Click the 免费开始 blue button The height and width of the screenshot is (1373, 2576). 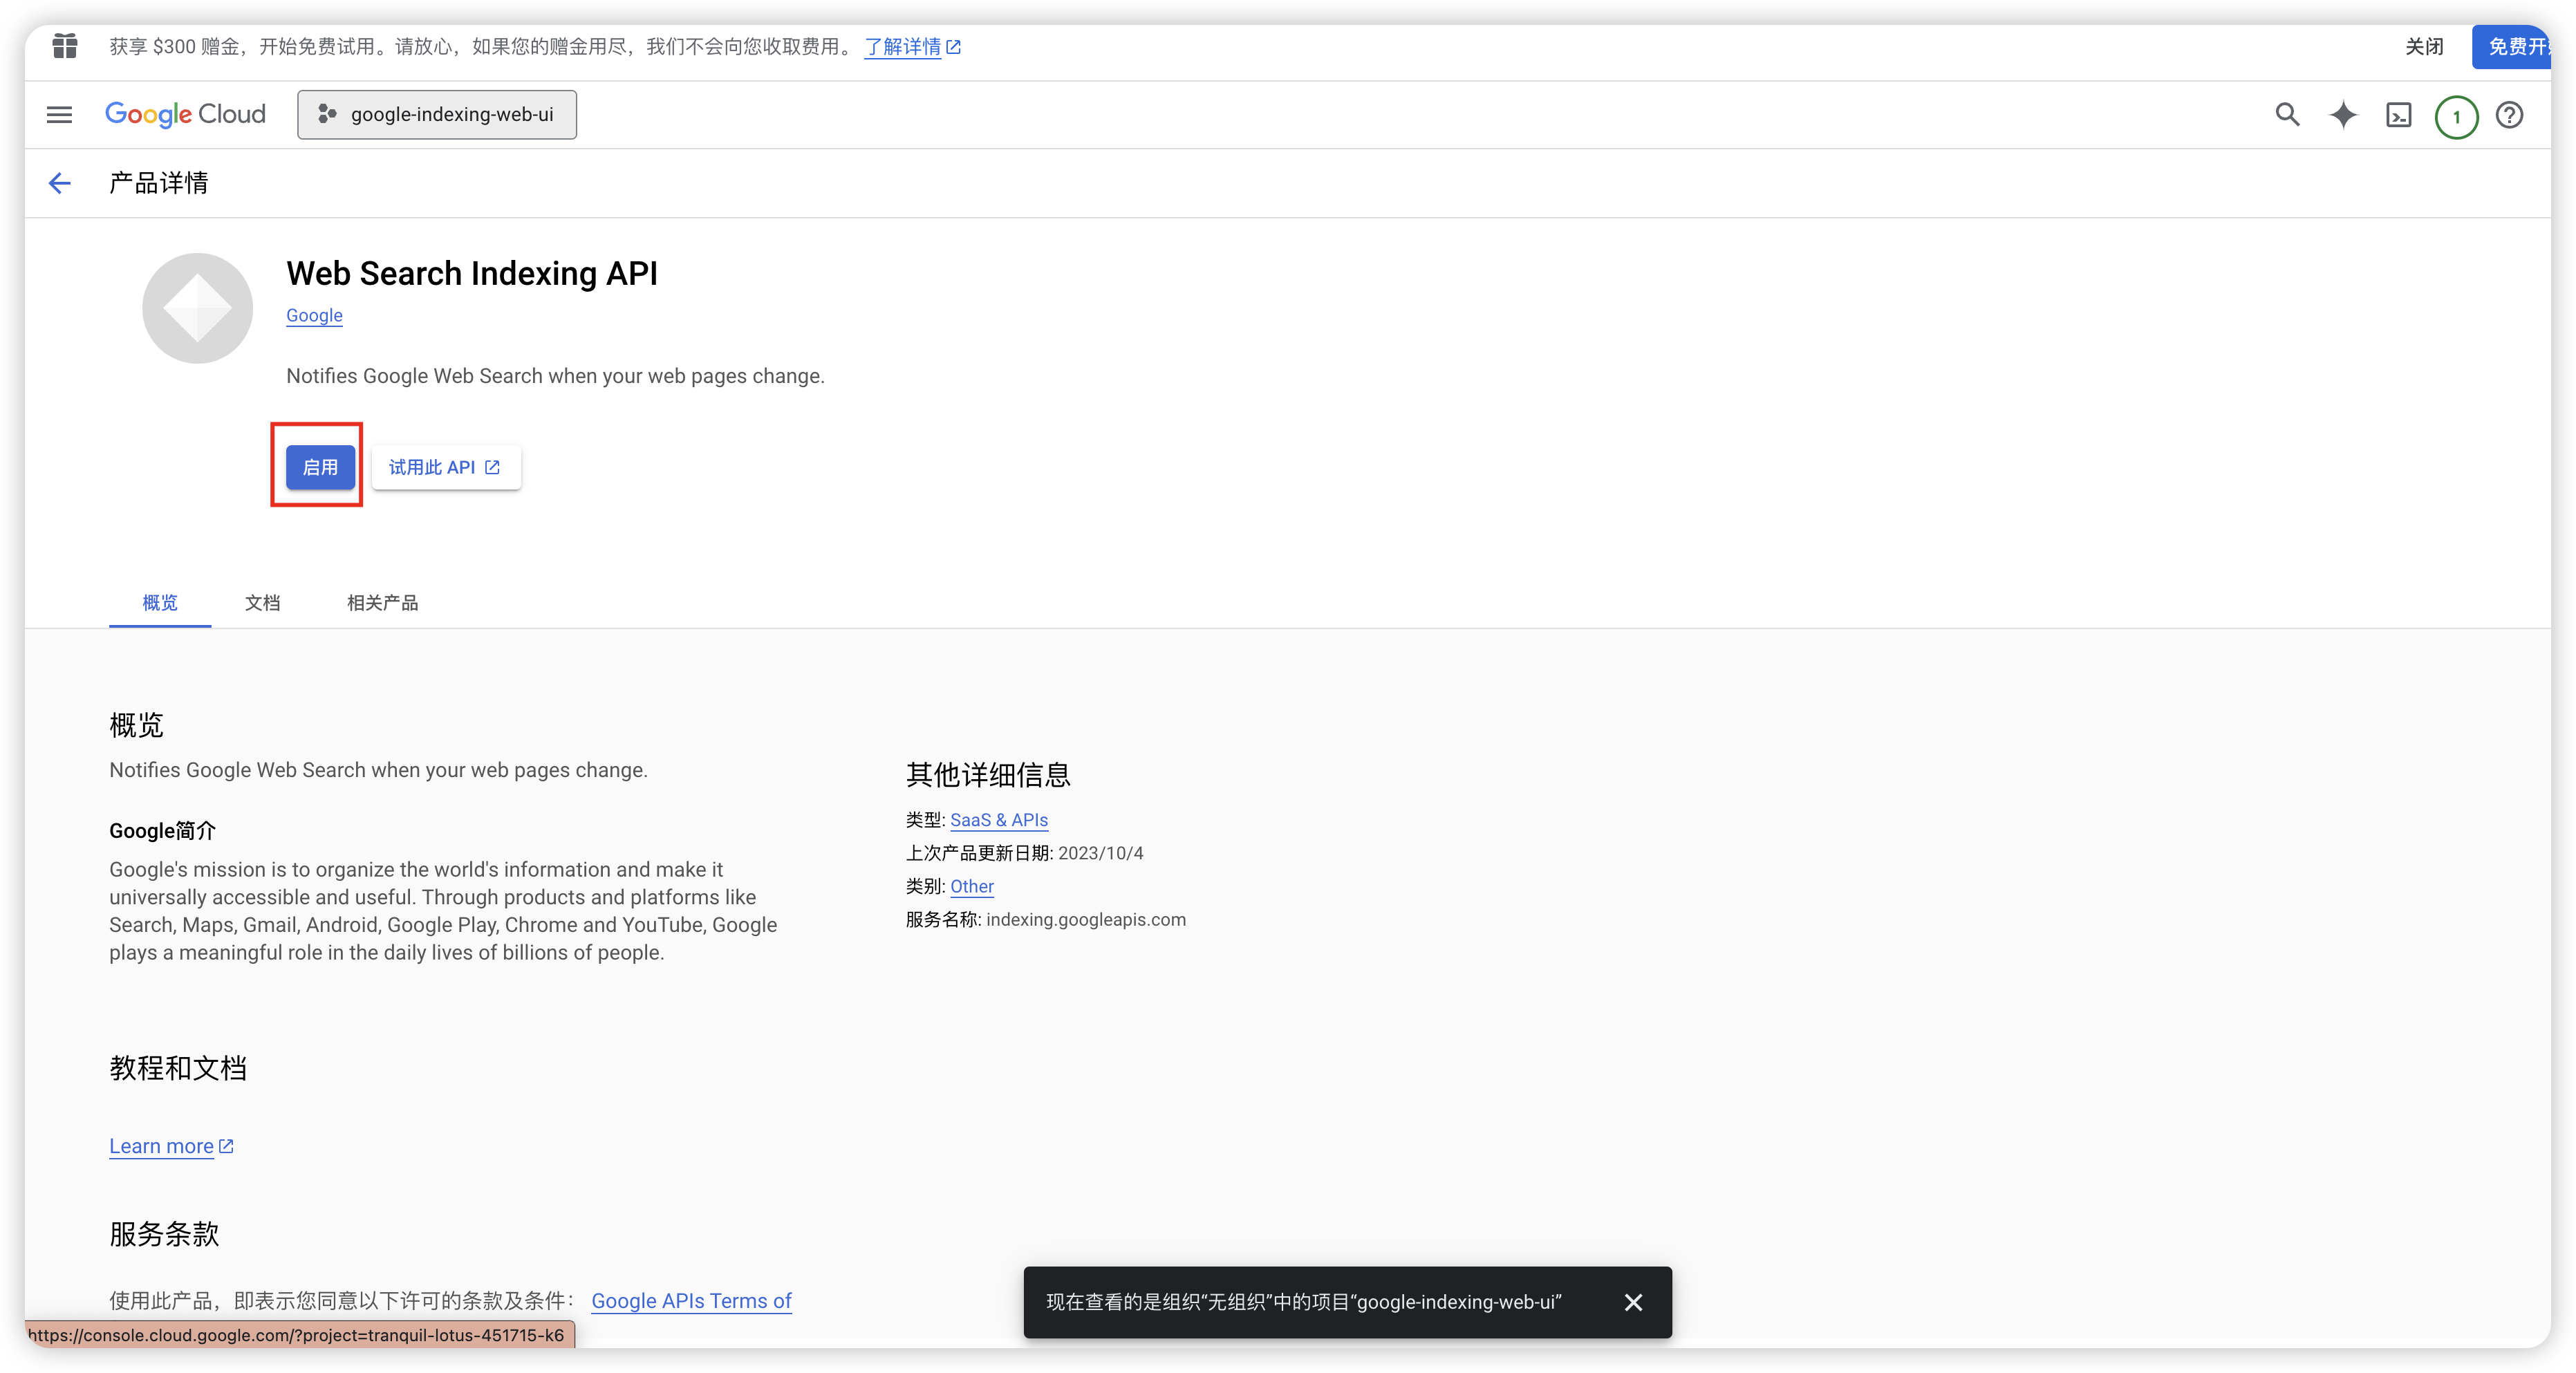click(x=2512, y=46)
